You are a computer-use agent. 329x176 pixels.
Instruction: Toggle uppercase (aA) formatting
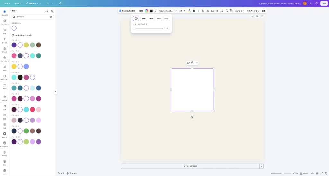coord(212,11)
